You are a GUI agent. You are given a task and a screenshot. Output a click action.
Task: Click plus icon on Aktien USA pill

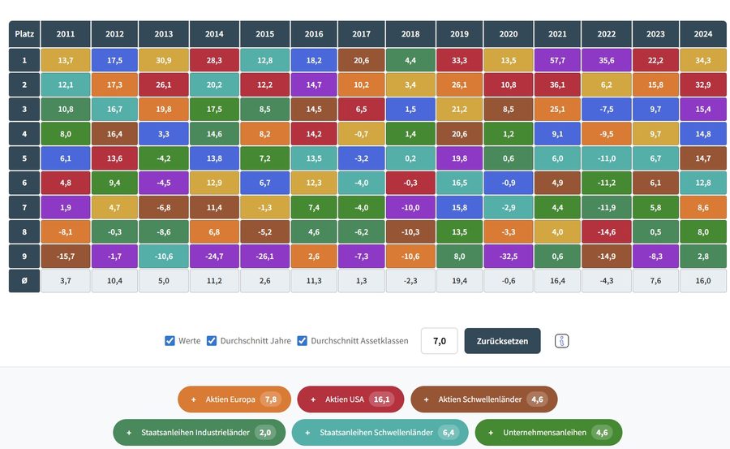click(313, 399)
